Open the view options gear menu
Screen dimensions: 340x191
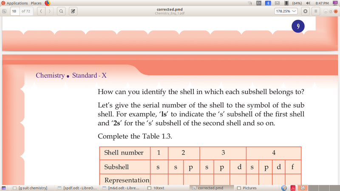[305, 11]
